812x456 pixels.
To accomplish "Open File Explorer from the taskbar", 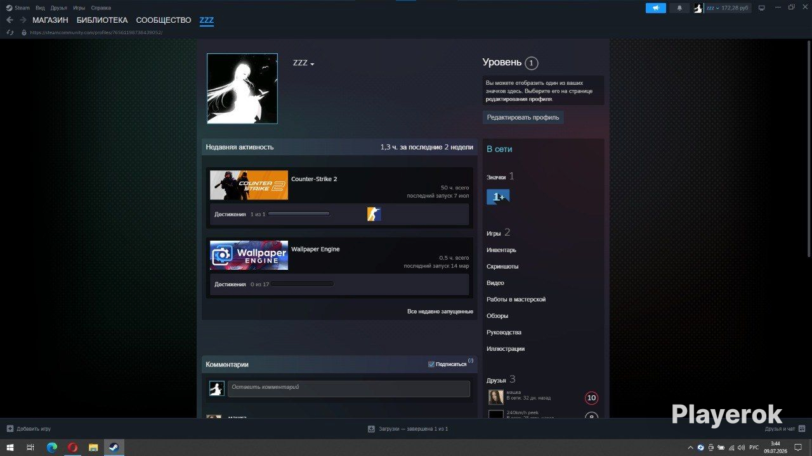I will tap(93, 447).
